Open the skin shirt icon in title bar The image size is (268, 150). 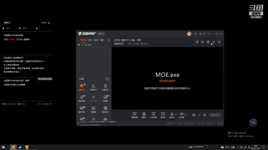[x=204, y=34]
